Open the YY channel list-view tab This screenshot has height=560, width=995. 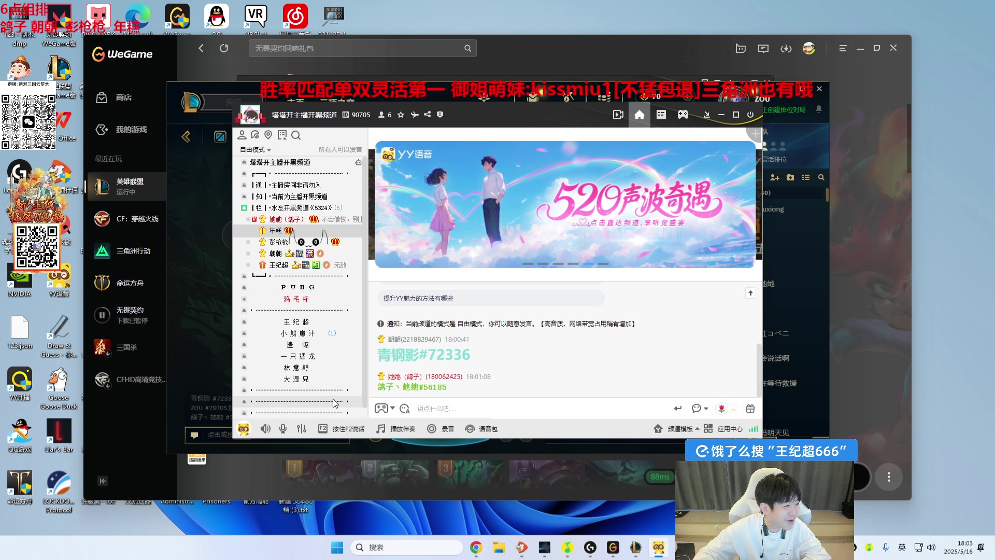pos(661,115)
